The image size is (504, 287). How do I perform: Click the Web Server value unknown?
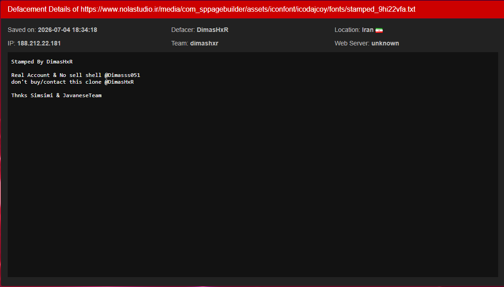385,43
